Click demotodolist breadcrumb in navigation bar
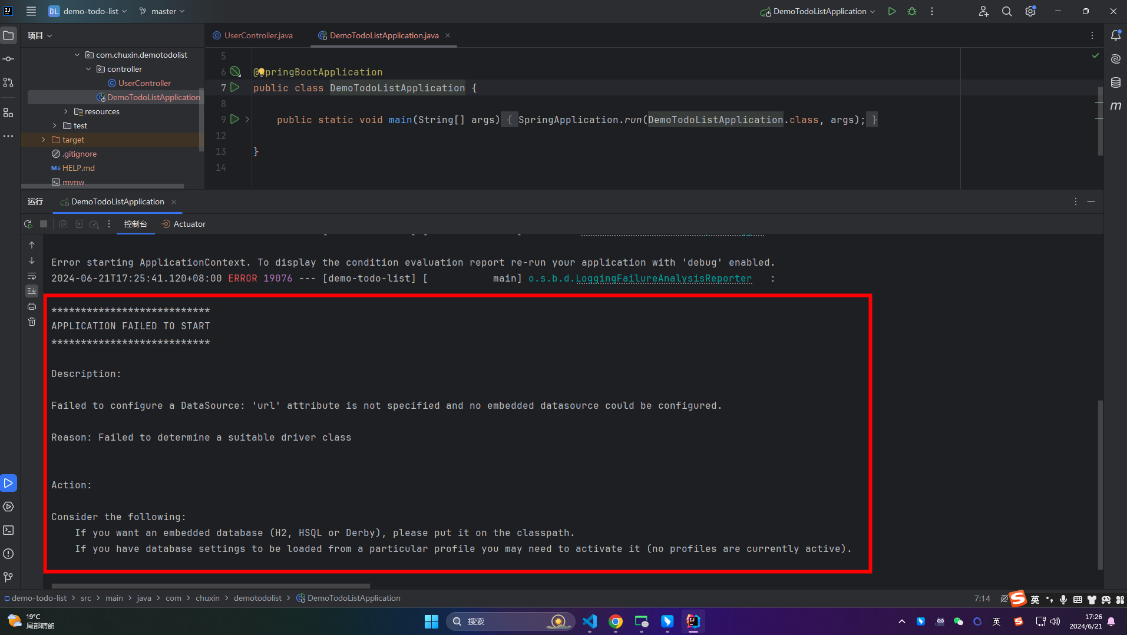Screen dimensions: 1127x635 (257, 598)
